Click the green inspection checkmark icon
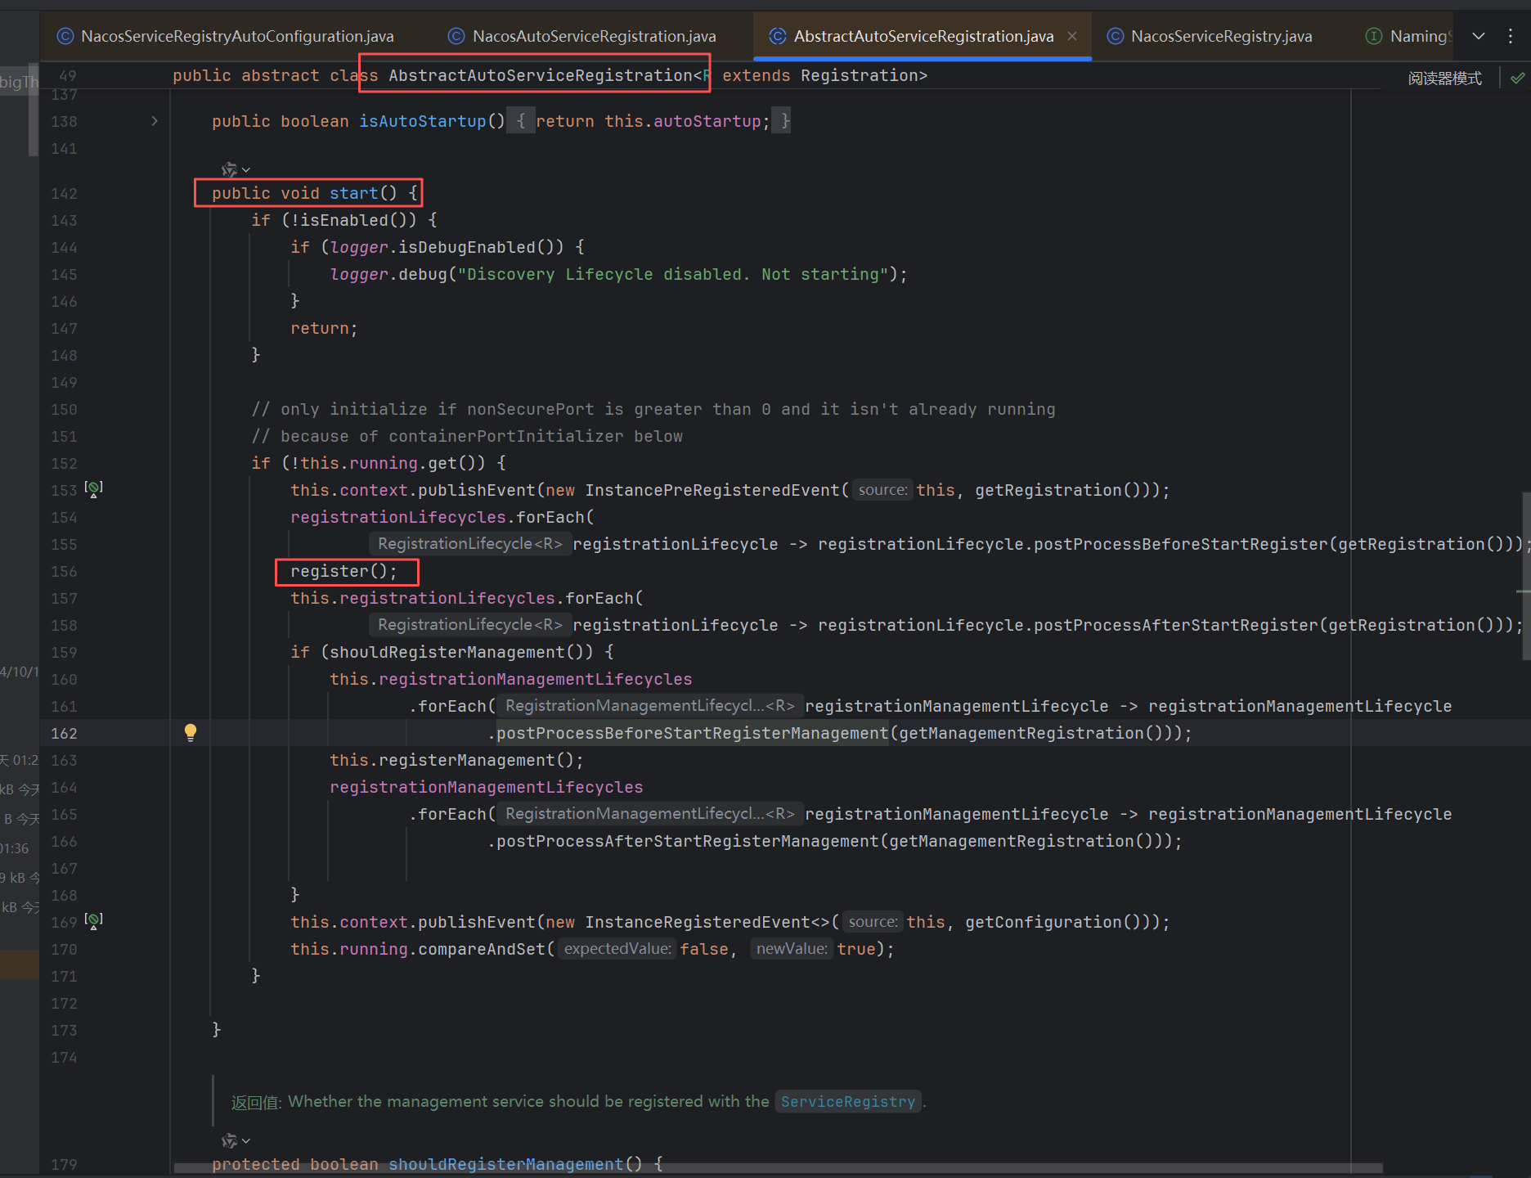The width and height of the screenshot is (1531, 1178). [x=1517, y=79]
